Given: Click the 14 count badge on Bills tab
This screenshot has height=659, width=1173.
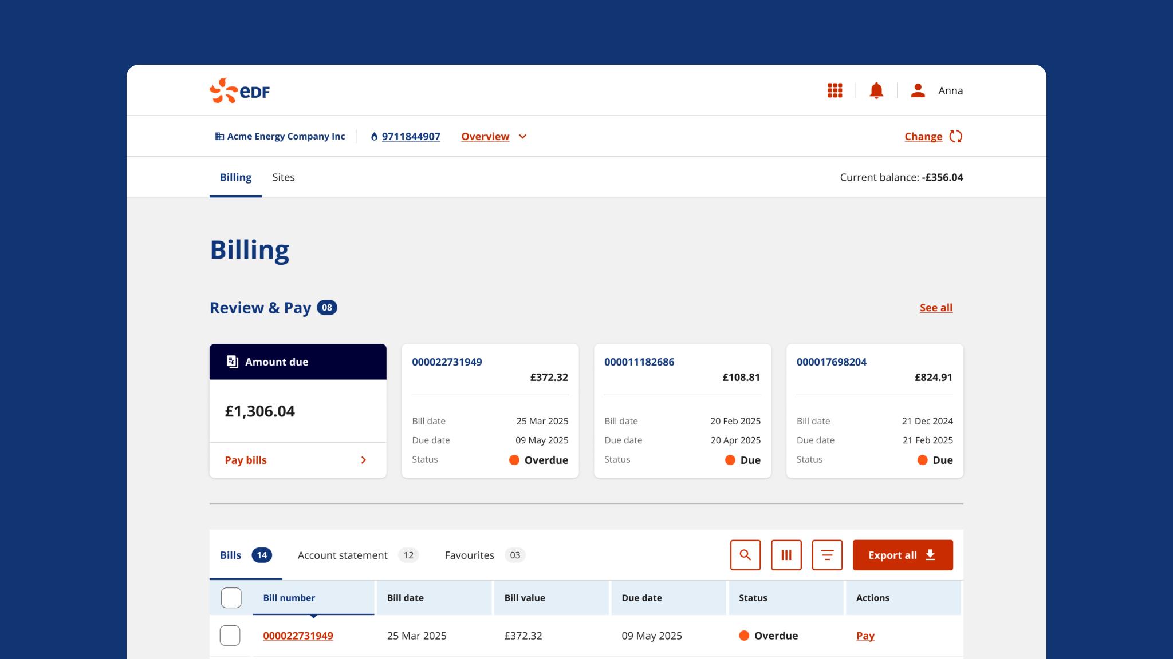Looking at the screenshot, I should [262, 555].
